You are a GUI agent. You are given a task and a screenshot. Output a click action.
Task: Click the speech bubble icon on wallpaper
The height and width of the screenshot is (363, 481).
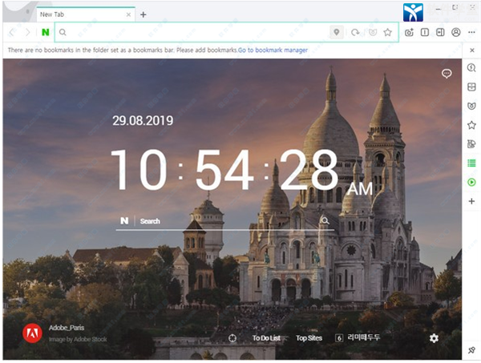(x=447, y=74)
